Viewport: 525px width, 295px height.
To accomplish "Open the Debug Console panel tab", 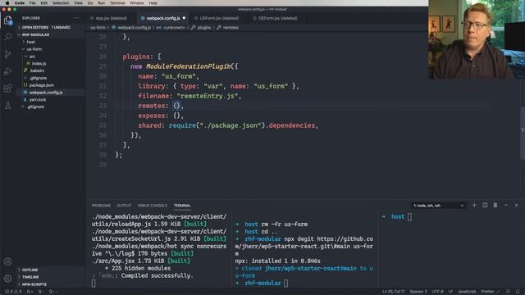I will (153, 206).
